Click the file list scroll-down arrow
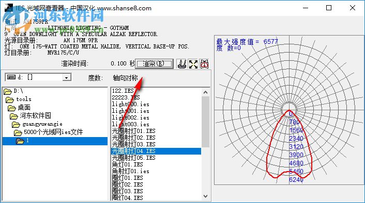 205,196
